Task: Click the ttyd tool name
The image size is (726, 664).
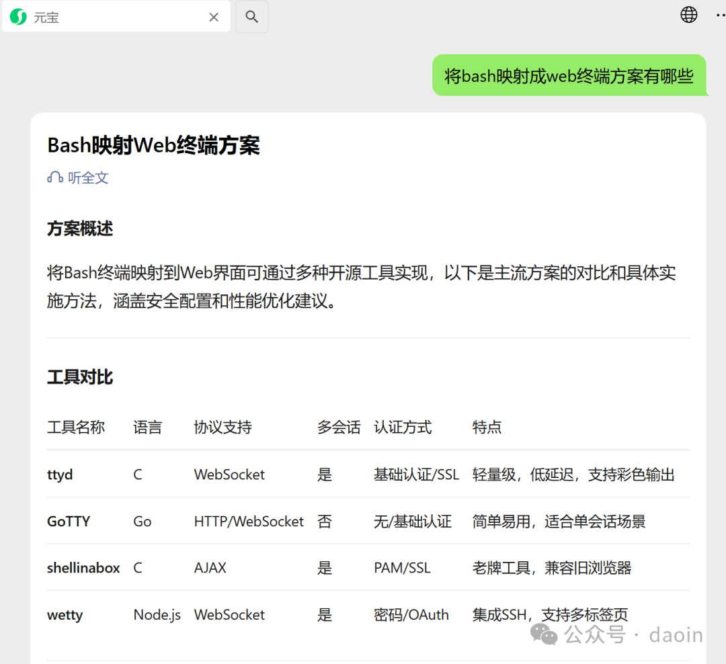Action: (60, 474)
